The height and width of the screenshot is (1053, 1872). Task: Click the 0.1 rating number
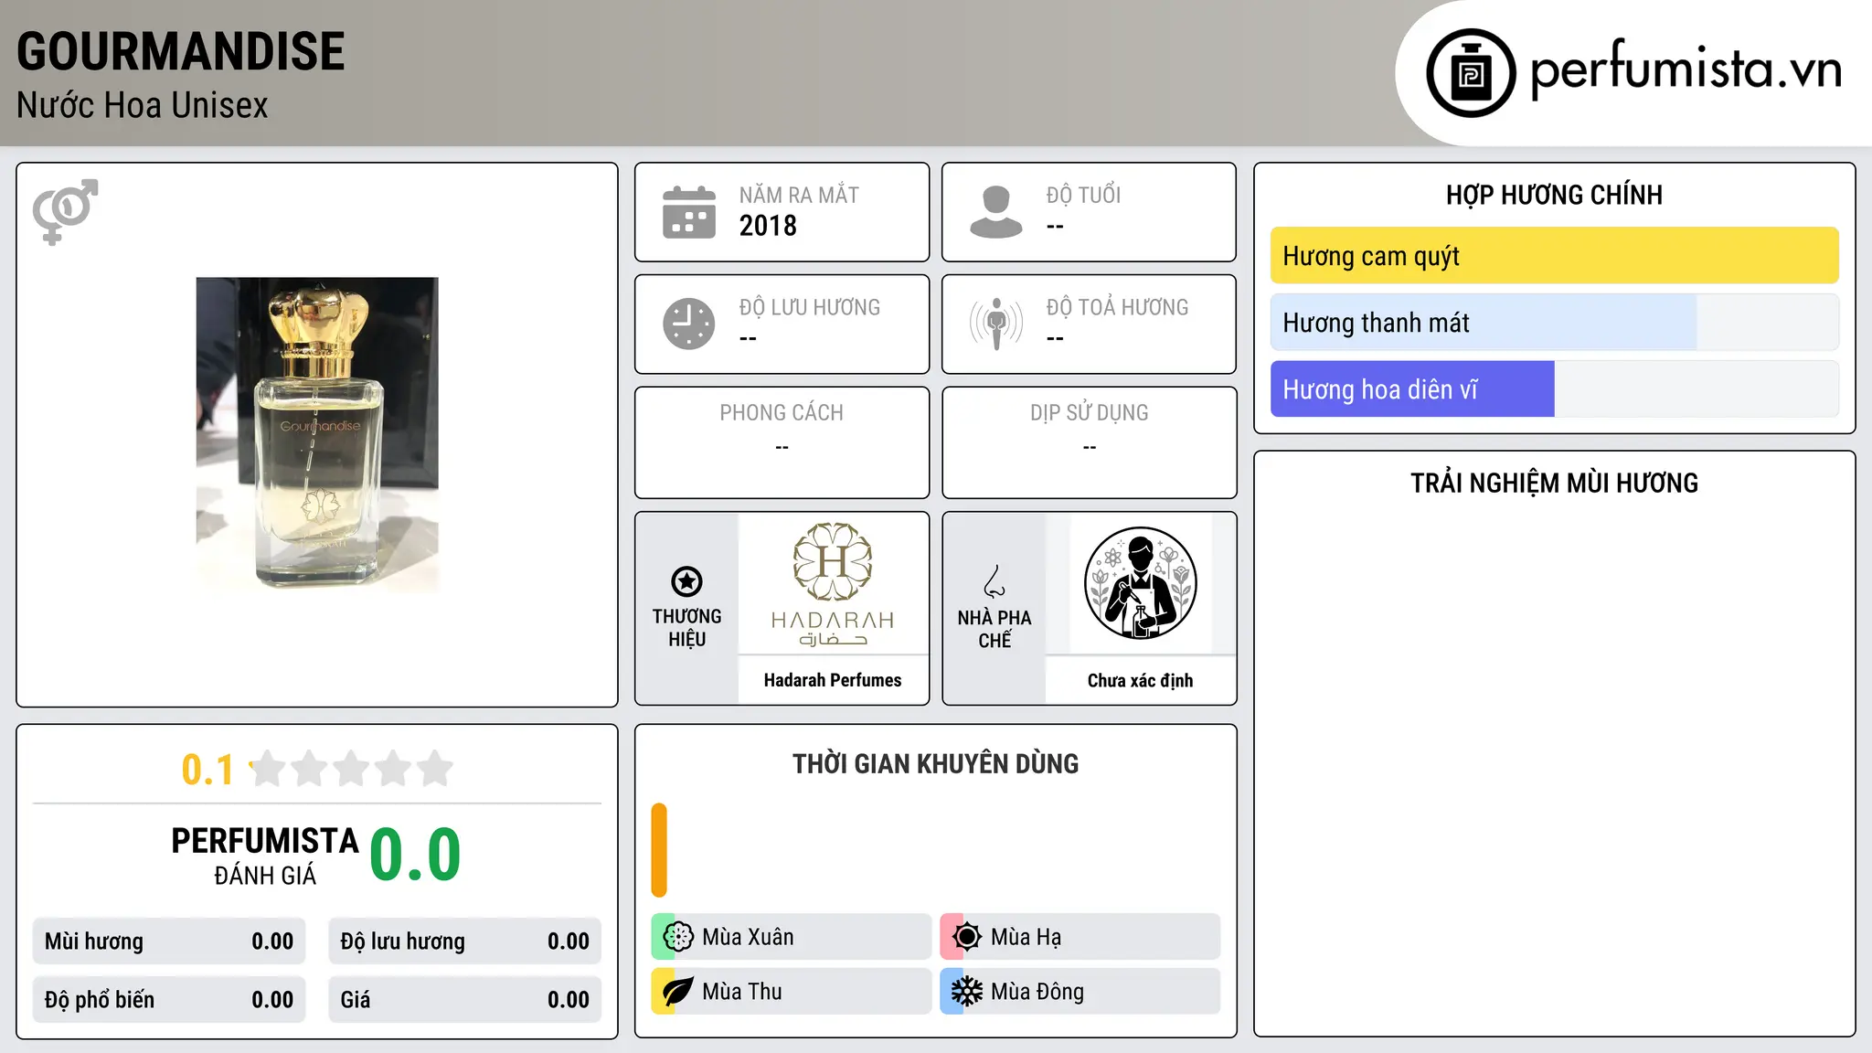(x=207, y=770)
